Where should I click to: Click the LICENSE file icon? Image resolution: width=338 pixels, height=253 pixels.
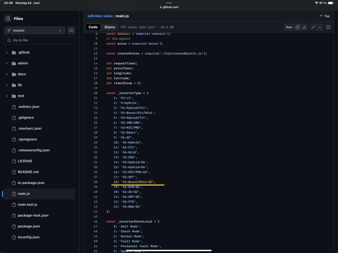click(14, 161)
